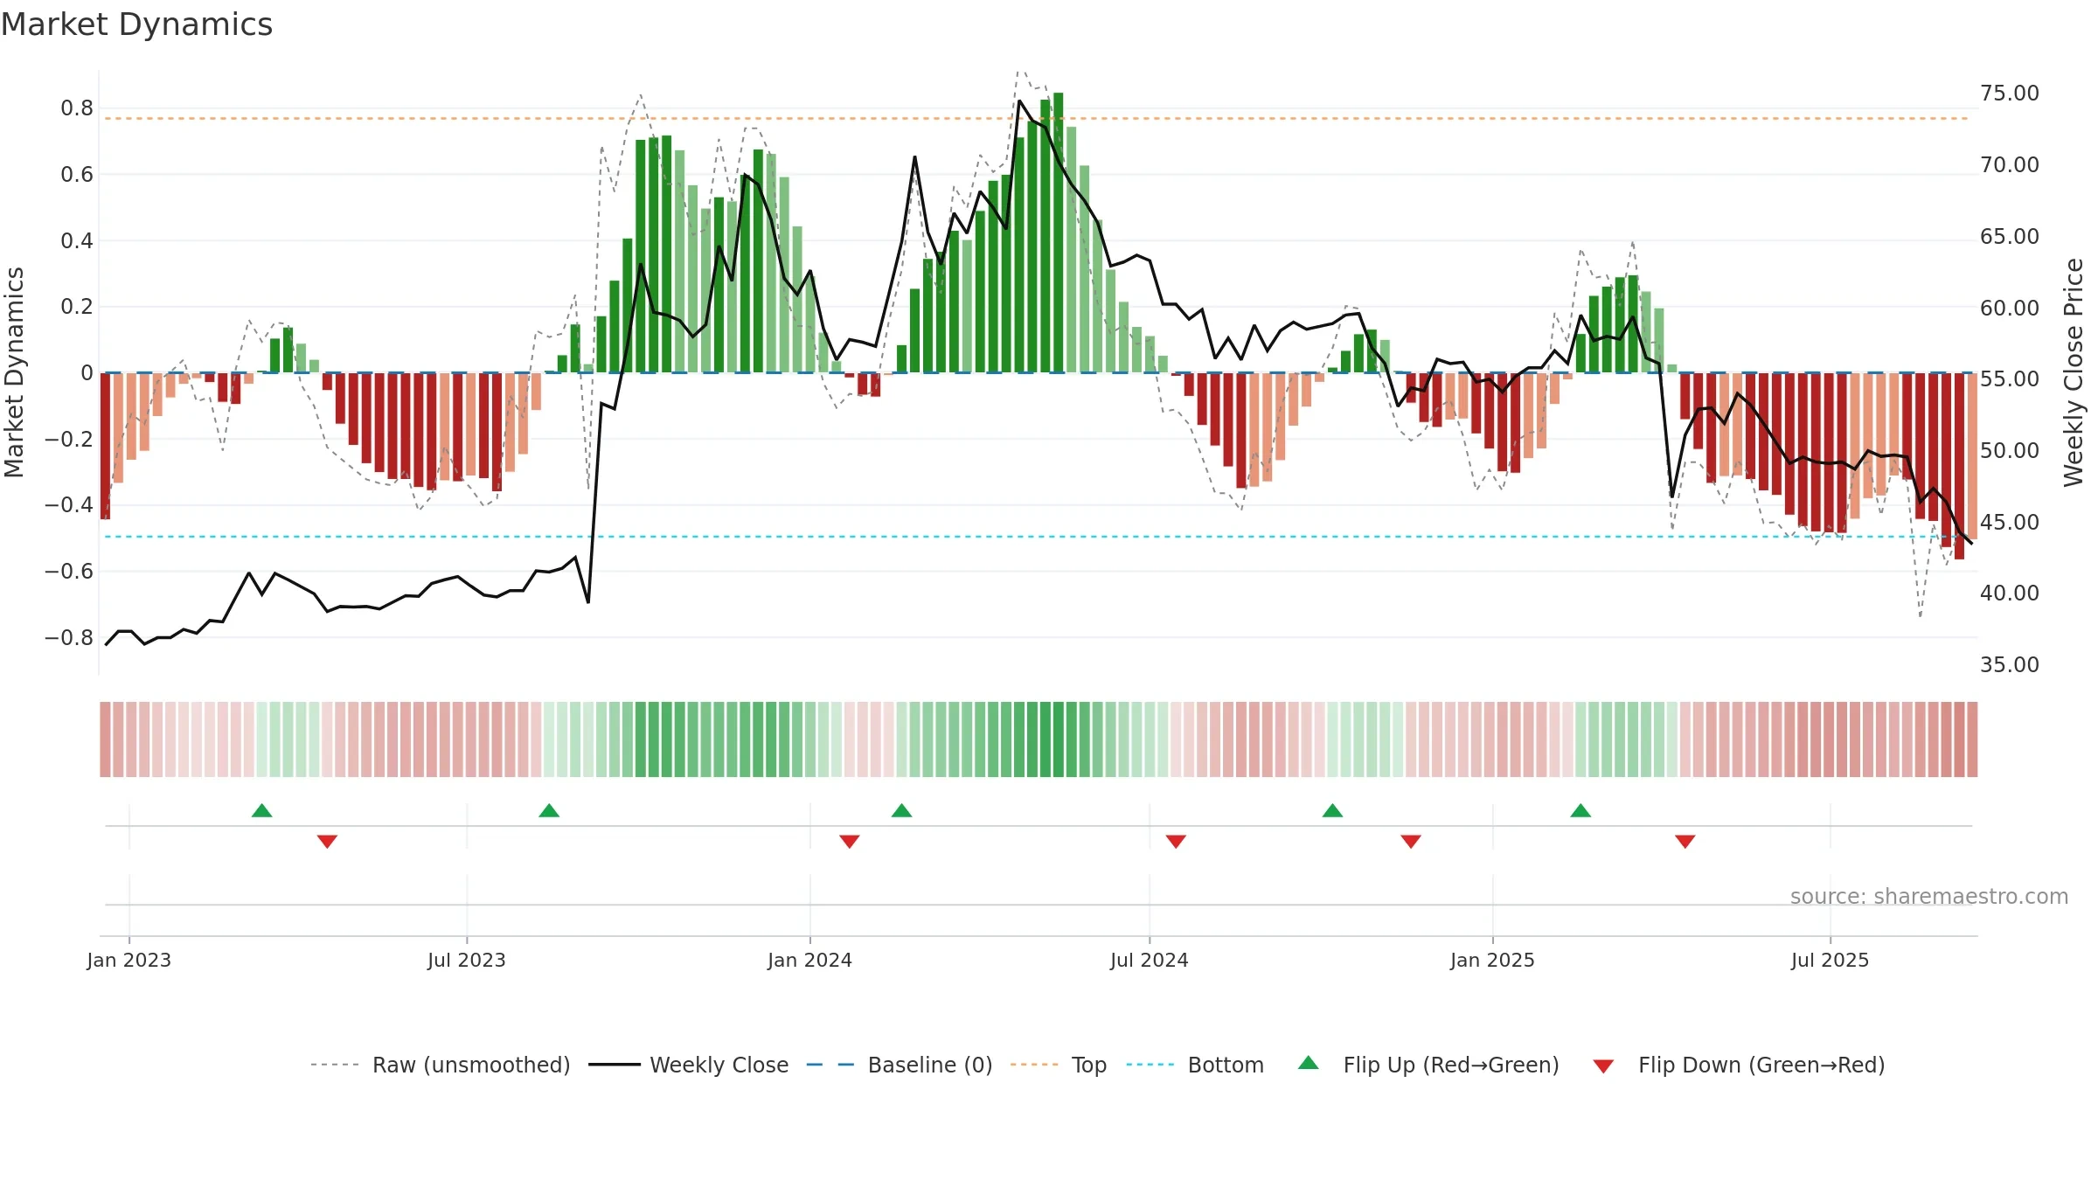Toggle the Top legend entry
Viewport: 2098px width, 1180px height.
(1059, 1065)
